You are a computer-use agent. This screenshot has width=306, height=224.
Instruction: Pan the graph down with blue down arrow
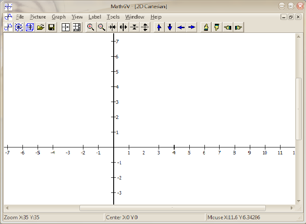(x=170, y=27)
